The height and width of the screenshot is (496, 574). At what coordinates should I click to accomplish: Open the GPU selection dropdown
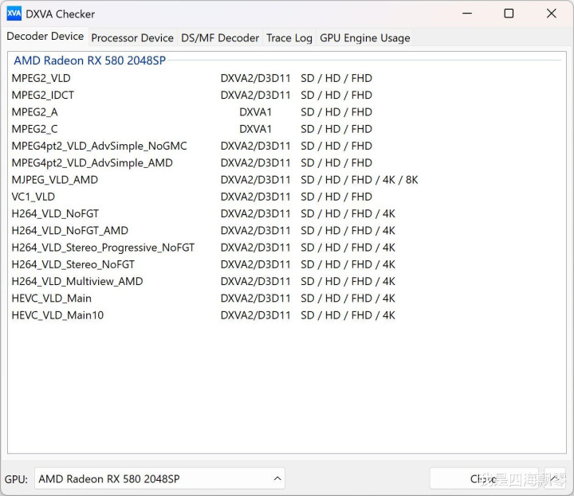click(x=159, y=478)
